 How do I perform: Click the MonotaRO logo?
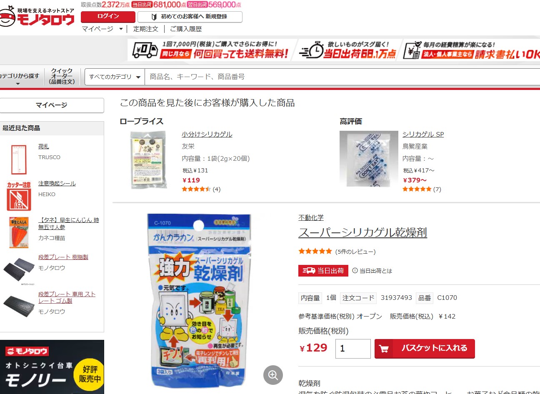click(x=37, y=17)
